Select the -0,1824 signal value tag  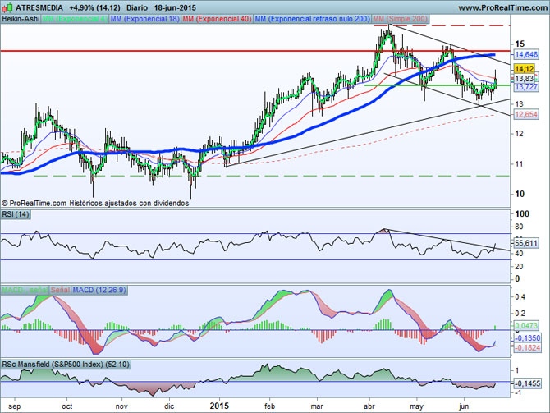coord(527,348)
